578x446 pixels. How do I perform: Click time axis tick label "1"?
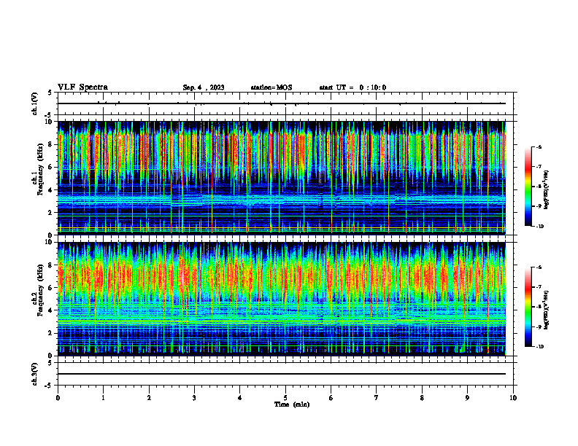[103, 398]
